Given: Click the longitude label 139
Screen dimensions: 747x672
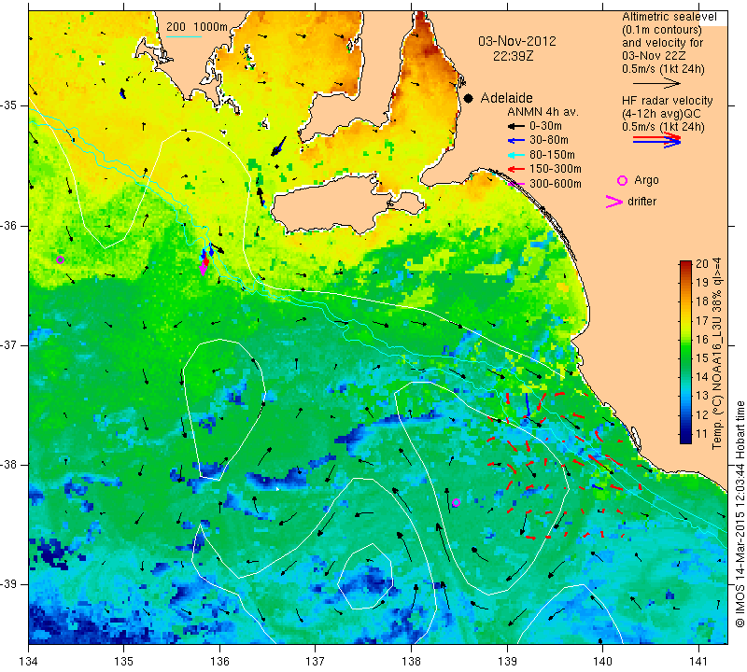Looking at the screenshot, I should pyautogui.click(x=507, y=661).
